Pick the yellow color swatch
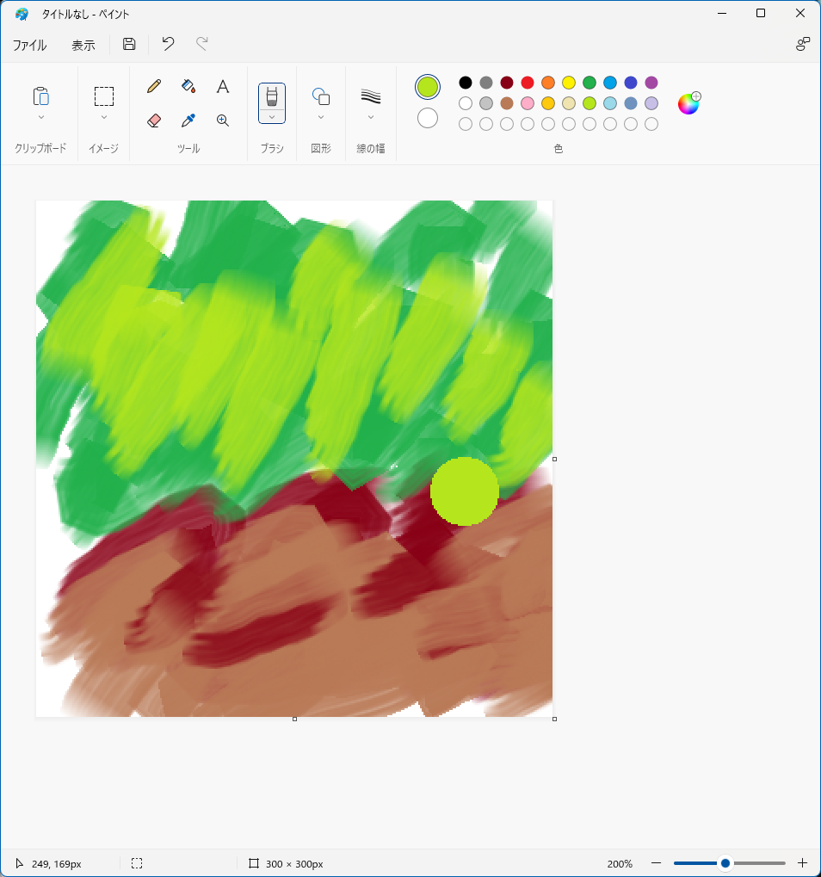821x877 pixels. pos(569,83)
